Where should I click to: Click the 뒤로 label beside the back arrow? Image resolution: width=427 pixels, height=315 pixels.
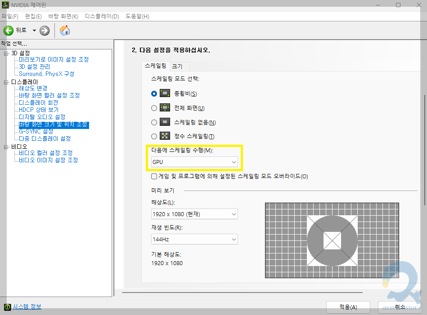[x=21, y=30]
